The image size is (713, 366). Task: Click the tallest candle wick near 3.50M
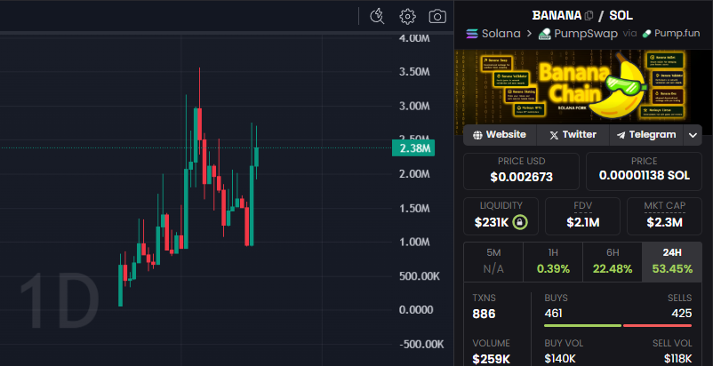point(199,86)
